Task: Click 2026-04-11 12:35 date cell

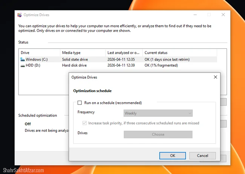Action: click(121, 59)
